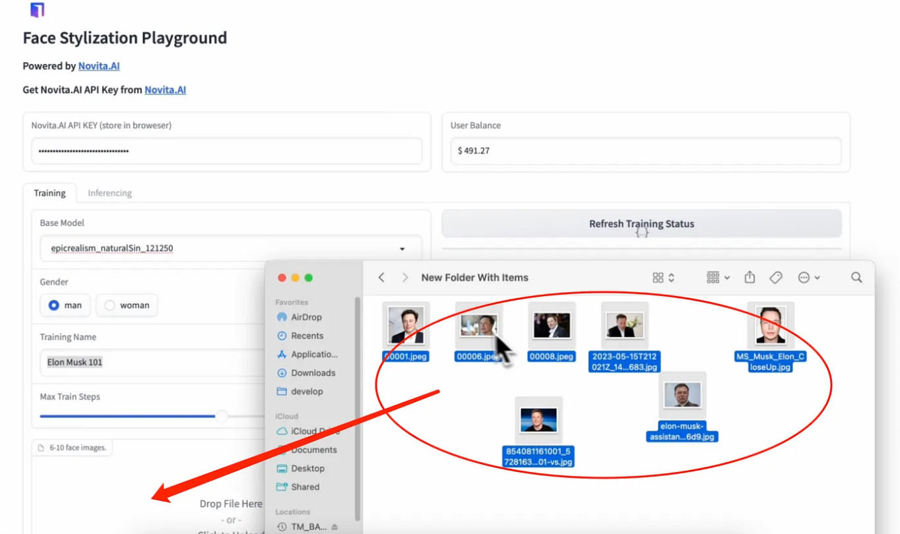
Task: Open AirDrop in the Finder sidebar
Action: [305, 317]
